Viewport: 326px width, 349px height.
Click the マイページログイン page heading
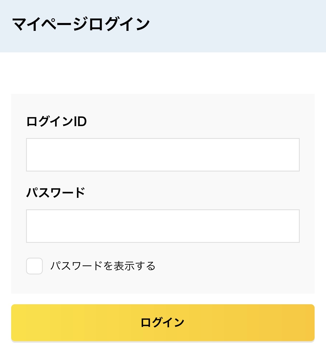click(81, 25)
